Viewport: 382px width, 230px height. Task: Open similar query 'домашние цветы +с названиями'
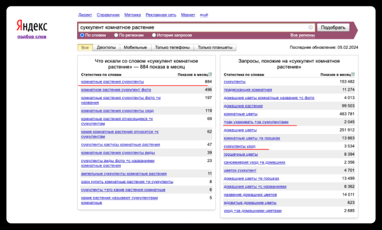[255, 187]
